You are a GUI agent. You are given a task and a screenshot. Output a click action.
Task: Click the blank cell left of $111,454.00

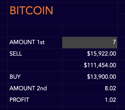pyautogui.click(x=35, y=66)
